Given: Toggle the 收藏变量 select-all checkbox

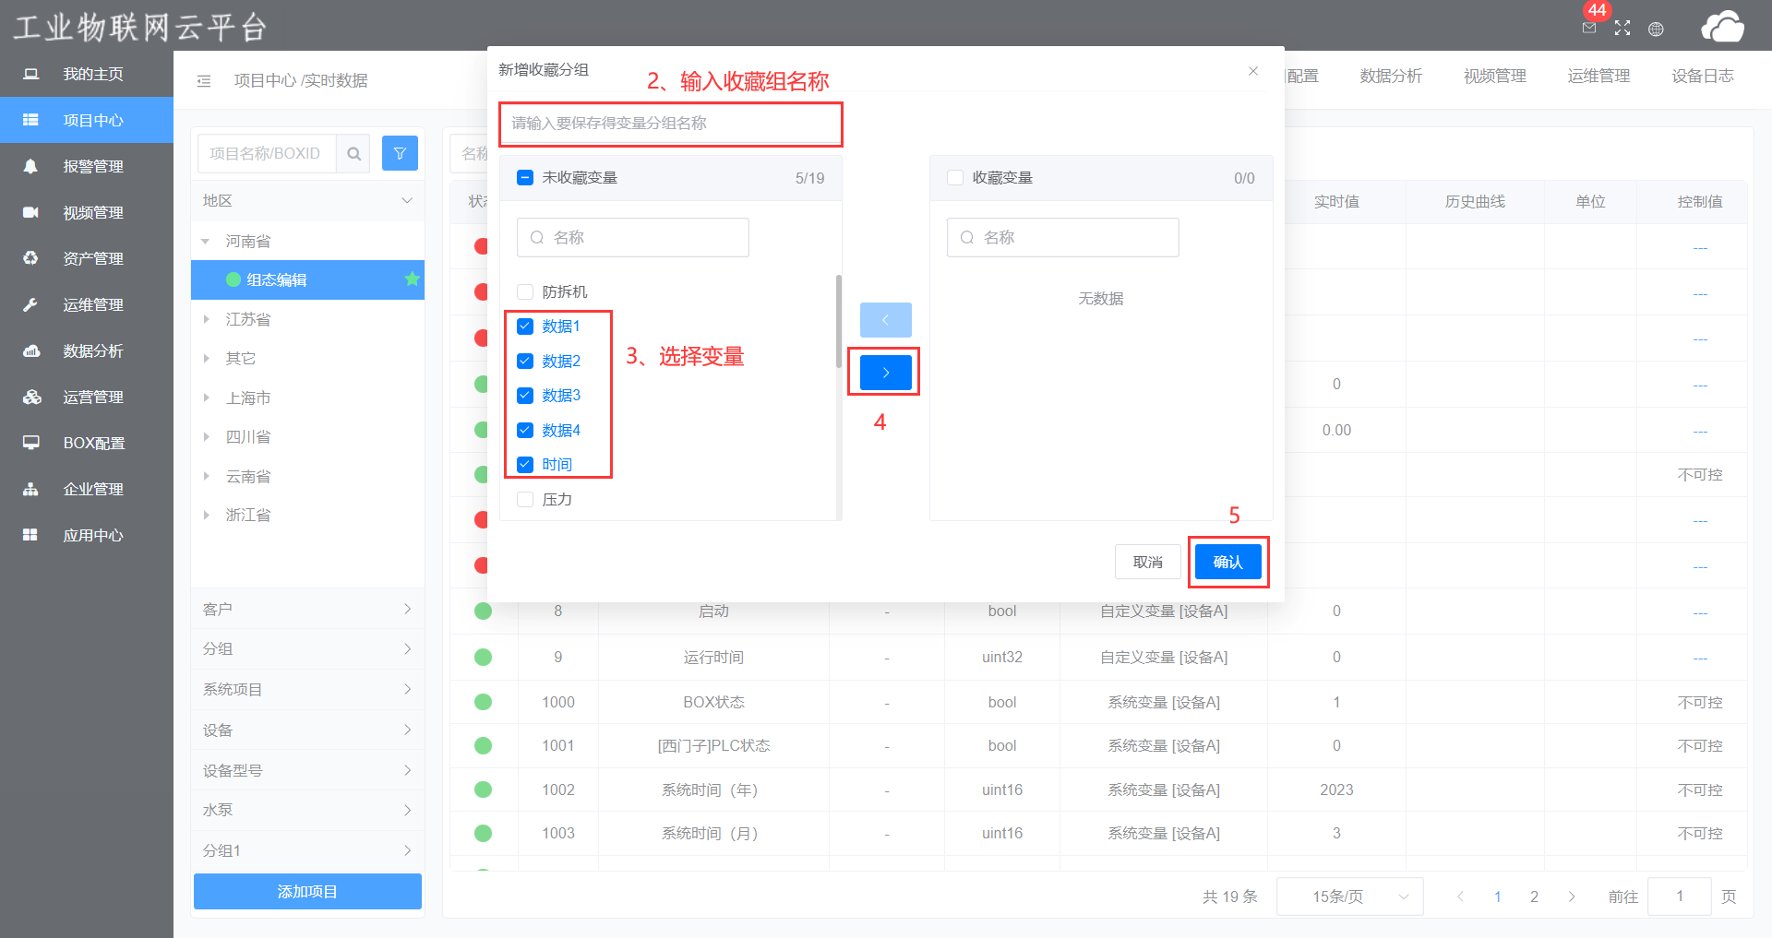Looking at the screenshot, I should click(x=955, y=178).
